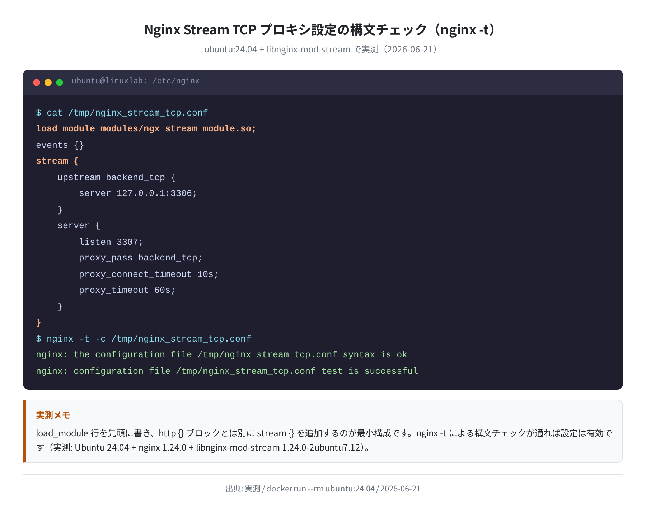Image resolution: width=646 pixels, height=508 pixels.
Task: Click the load_module ngx_stream_module.so line
Action: pyautogui.click(x=146, y=129)
